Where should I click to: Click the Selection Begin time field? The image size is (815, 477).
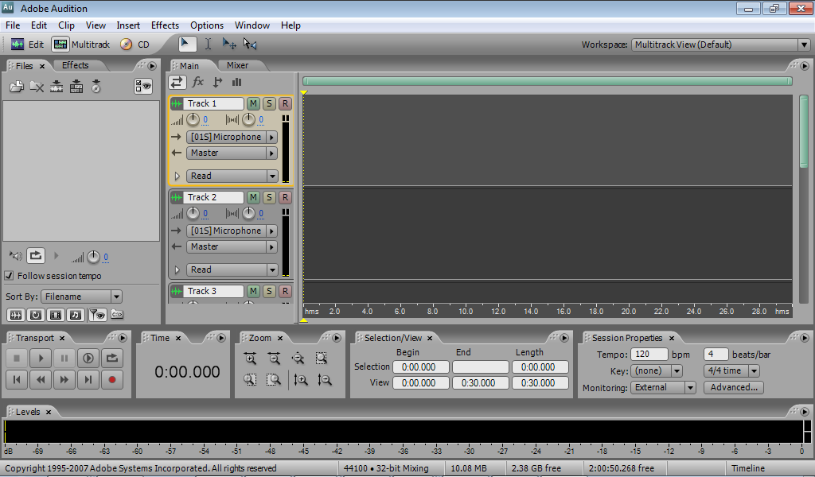(421, 367)
